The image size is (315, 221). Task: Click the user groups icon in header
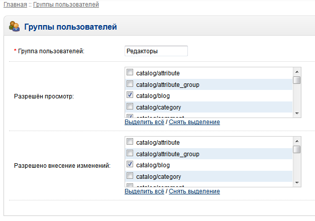pos(15,27)
